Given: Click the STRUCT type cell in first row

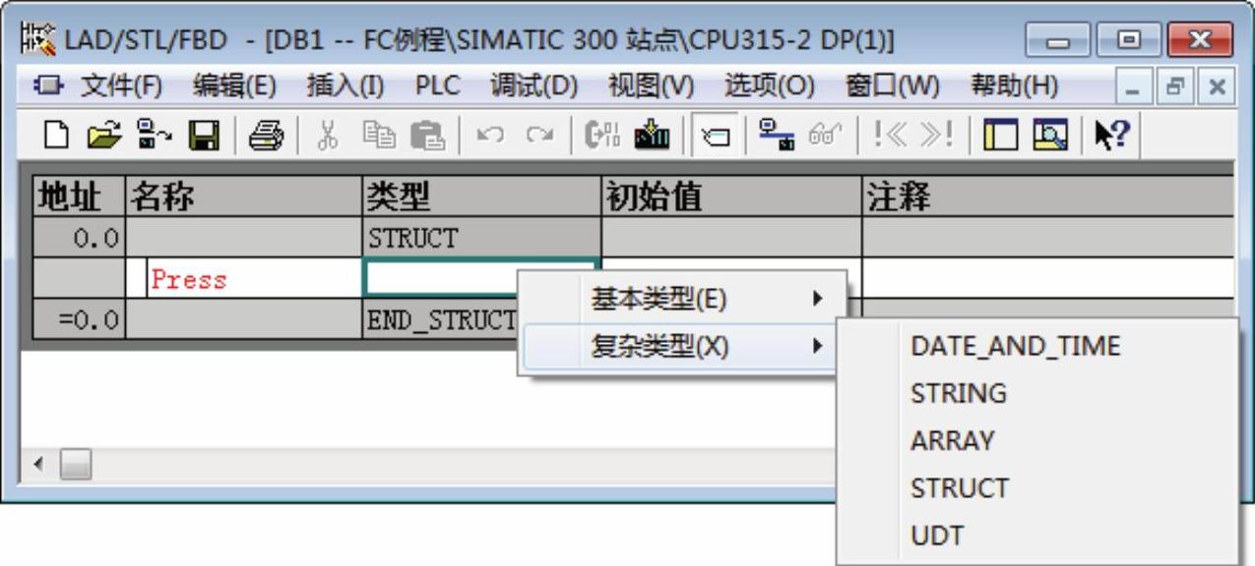Looking at the screenshot, I should (x=481, y=238).
